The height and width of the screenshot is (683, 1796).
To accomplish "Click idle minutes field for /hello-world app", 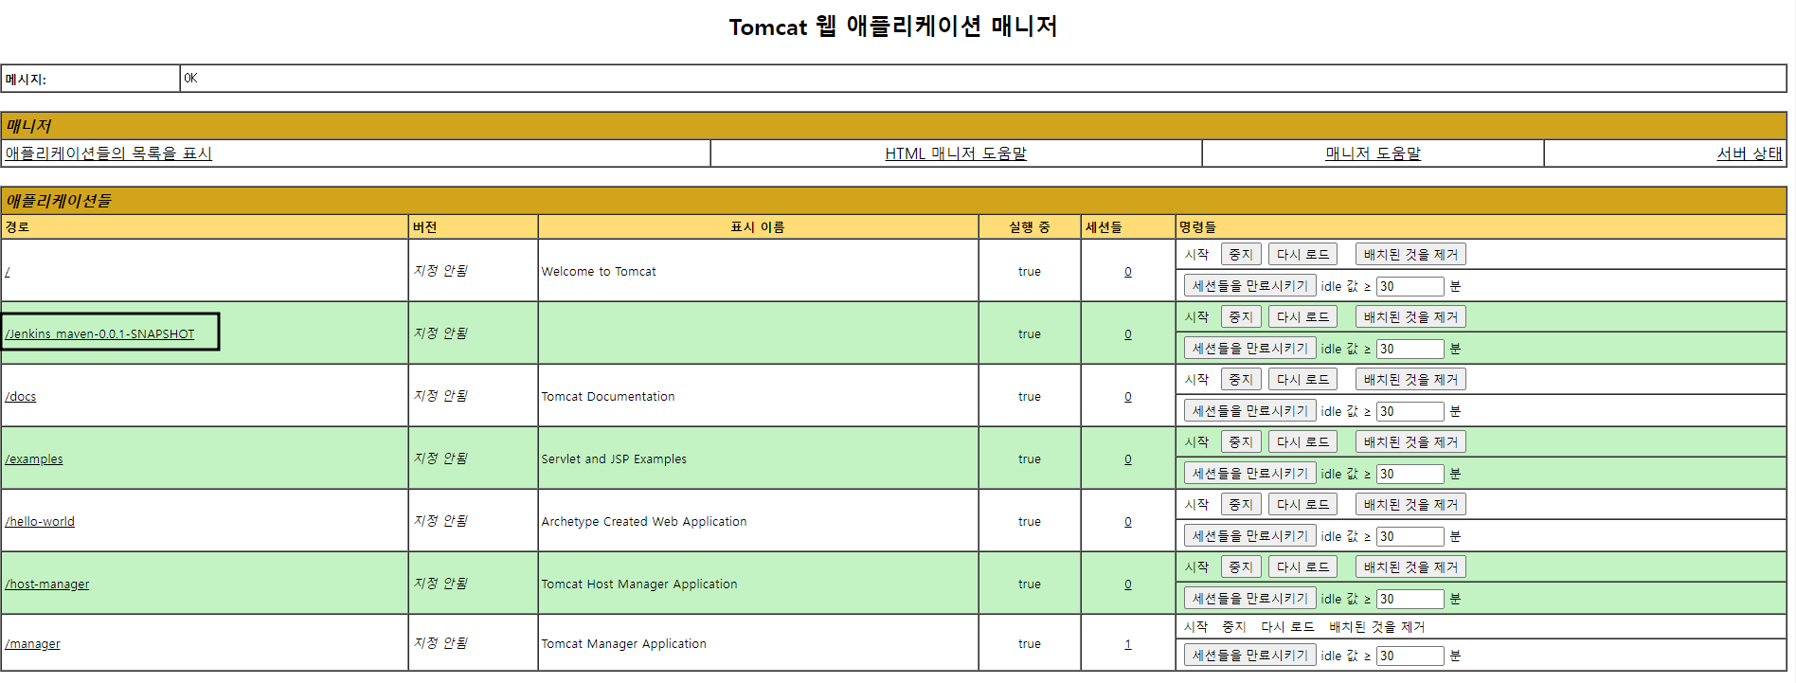I will point(1410,536).
